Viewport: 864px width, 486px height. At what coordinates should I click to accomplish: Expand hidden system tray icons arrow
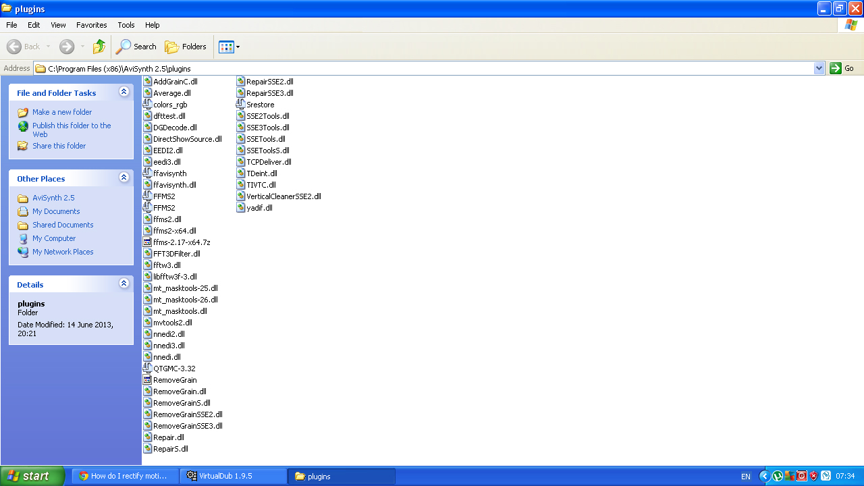click(764, 476)
